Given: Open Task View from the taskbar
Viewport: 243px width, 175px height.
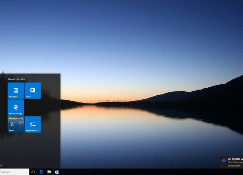Looking at the screenshot, I should pyautogui.click(x=33, y=172).
